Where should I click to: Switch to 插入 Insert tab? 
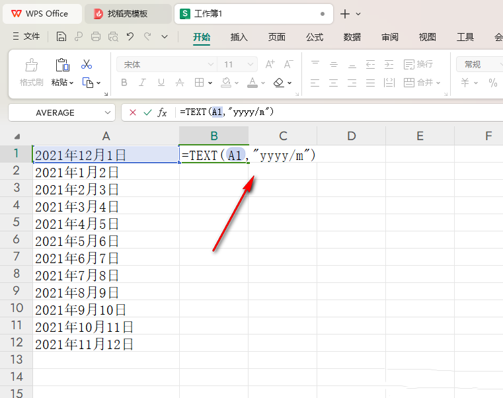tap(239, 37)
